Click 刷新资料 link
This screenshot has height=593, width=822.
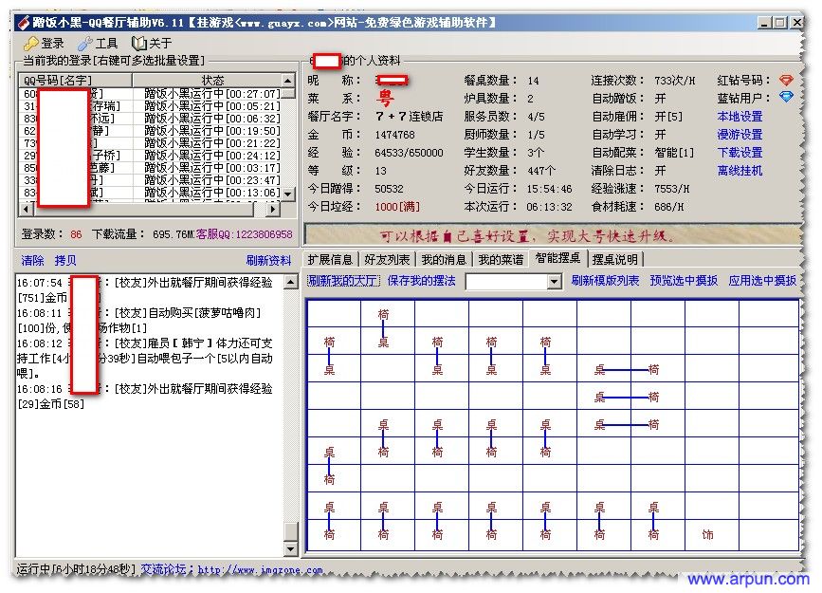(x=268, y=260)
